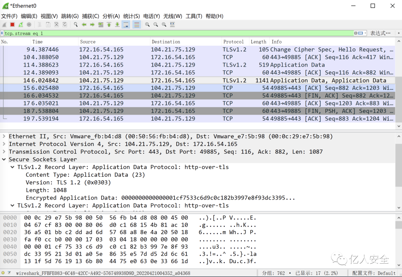Open the 帮助(H) menu
Viewport: 402px width, 277px height.
(214, 16)
